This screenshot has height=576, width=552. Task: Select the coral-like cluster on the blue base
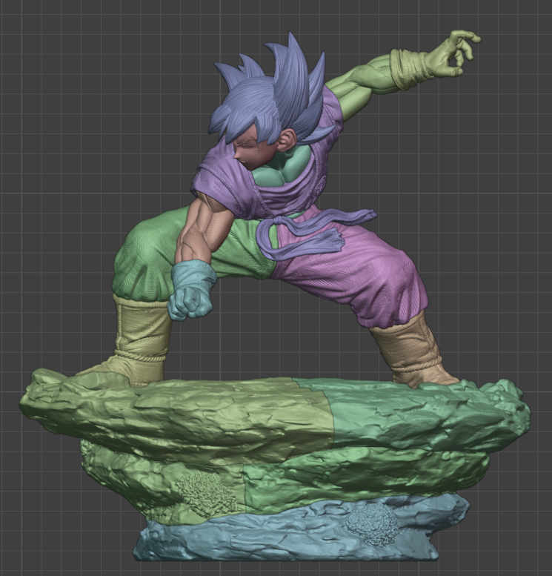click(373, 523)
